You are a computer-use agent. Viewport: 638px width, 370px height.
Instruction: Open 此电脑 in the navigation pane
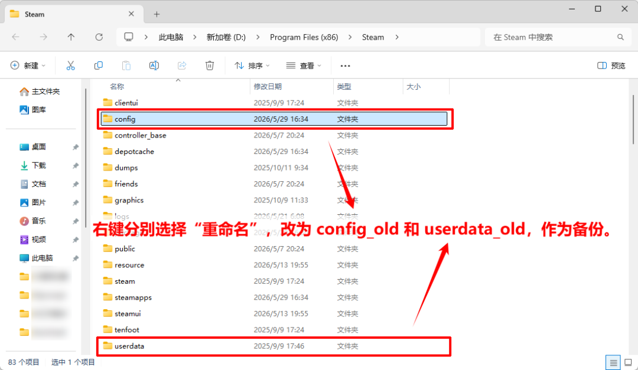click(36, 258)
